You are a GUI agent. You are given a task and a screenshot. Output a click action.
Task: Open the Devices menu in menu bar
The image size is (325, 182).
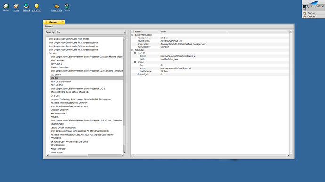pyautogui.click(x=49, y=26)
